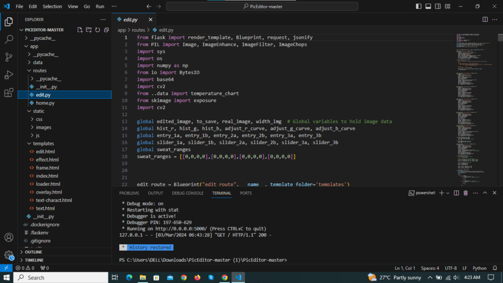The height and width of the screenshot is (283, 503).
Task: Open the File menu
Action: coord(19,6)
